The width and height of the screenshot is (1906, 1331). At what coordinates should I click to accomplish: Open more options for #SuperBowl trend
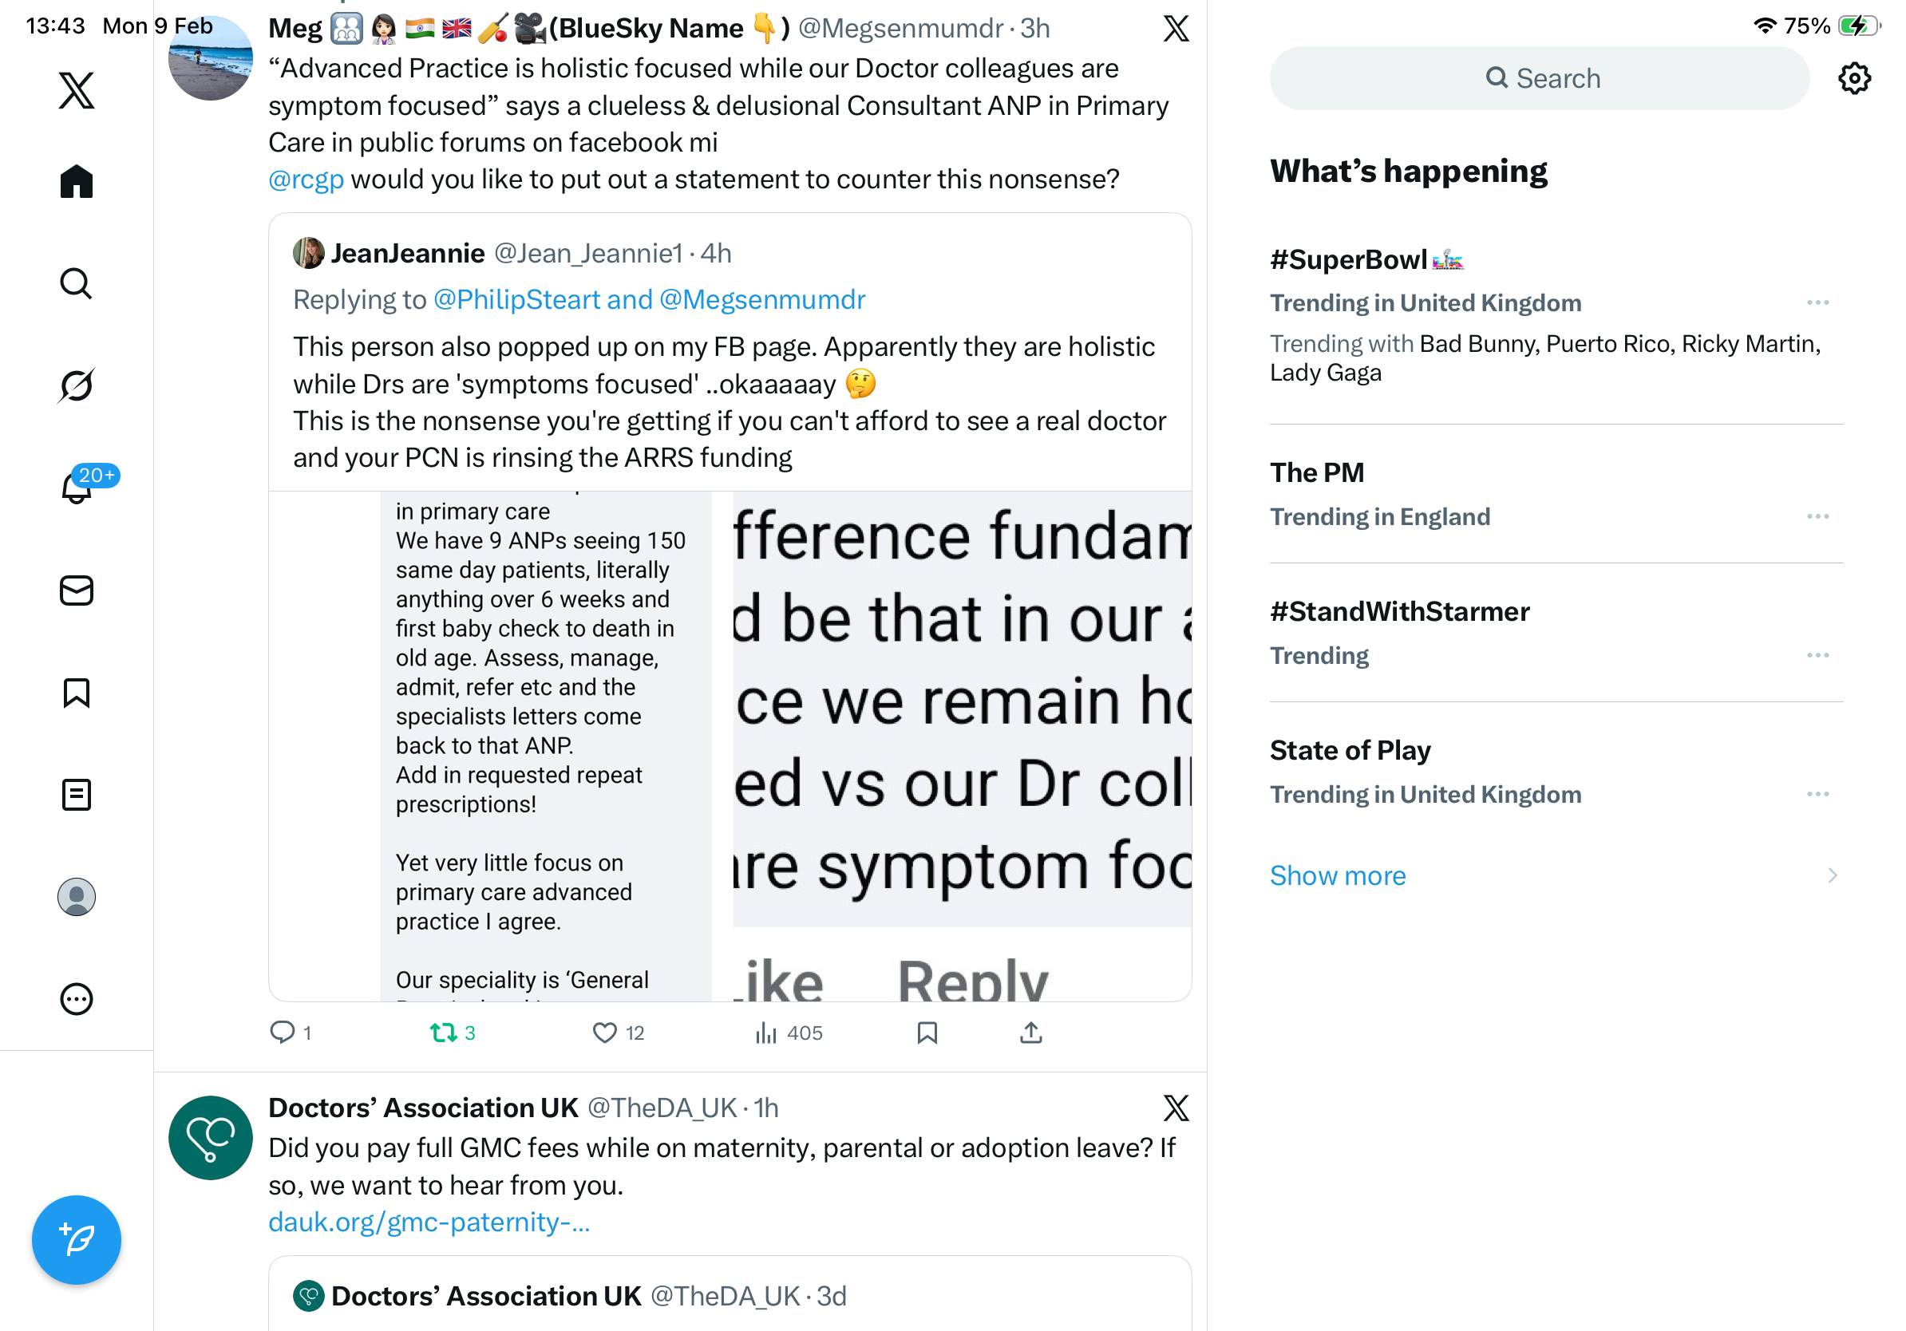[1817, 303]
